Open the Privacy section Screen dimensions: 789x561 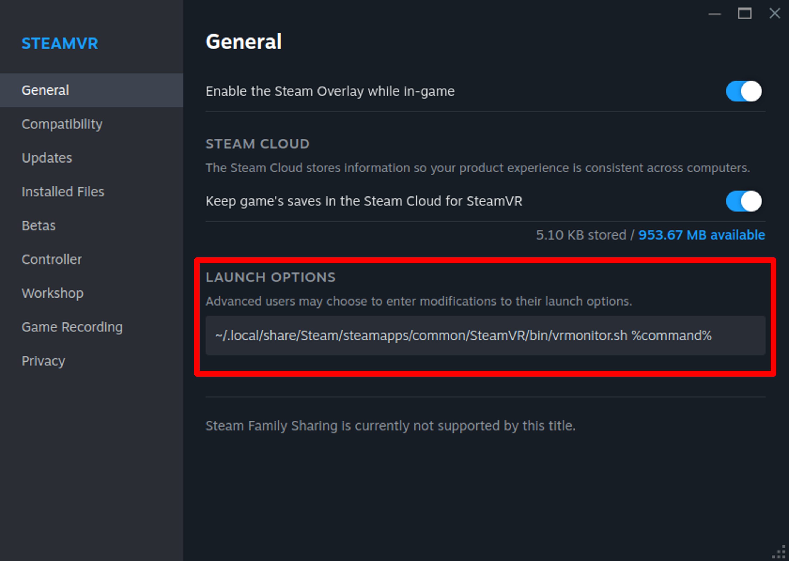[x=43, y=361]
